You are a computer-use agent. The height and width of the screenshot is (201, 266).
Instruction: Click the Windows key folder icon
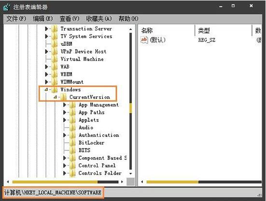(55, 90)
